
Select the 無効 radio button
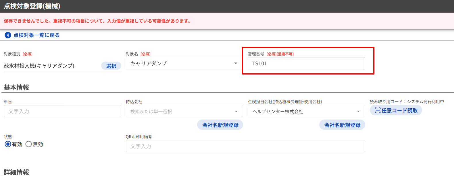click(x=28, y=144)
